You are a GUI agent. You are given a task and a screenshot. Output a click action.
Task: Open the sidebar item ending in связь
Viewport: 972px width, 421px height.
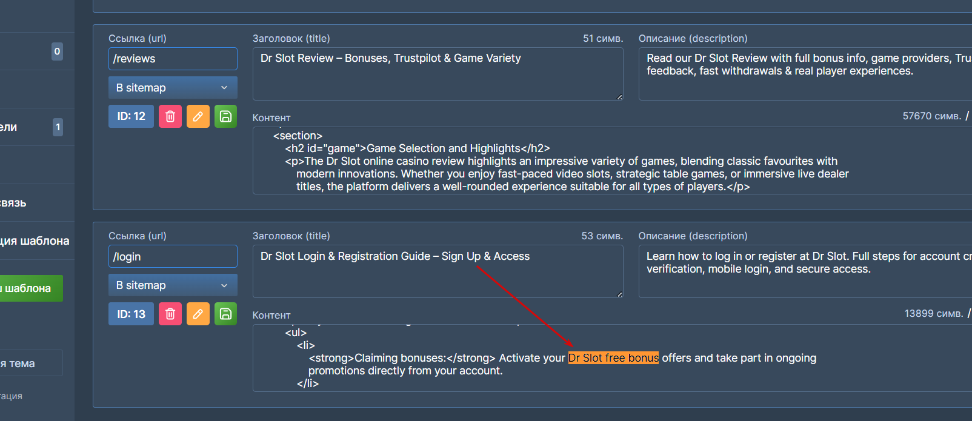37,203
